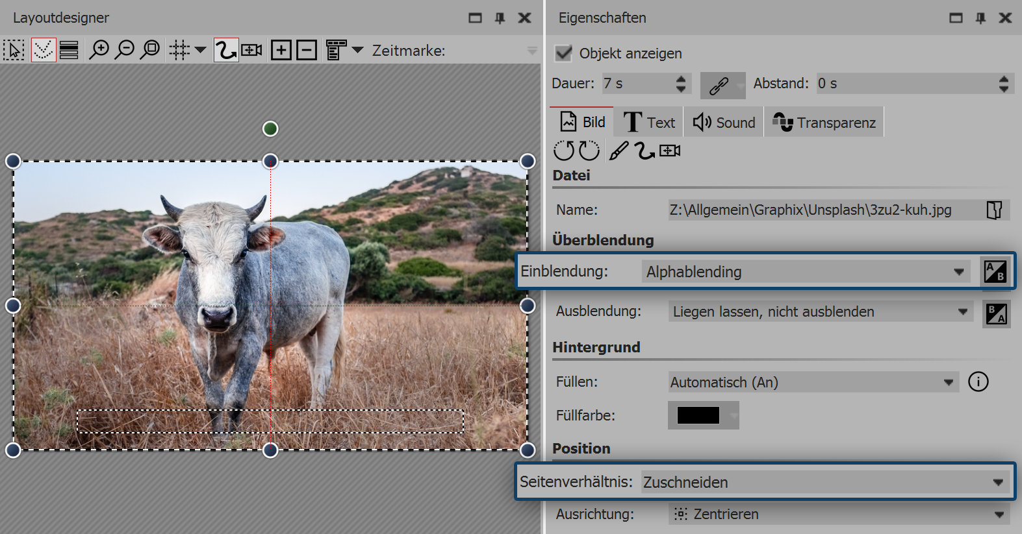Open the image editor brush icon
This screenshot has height=534, width=1022.
619,151
